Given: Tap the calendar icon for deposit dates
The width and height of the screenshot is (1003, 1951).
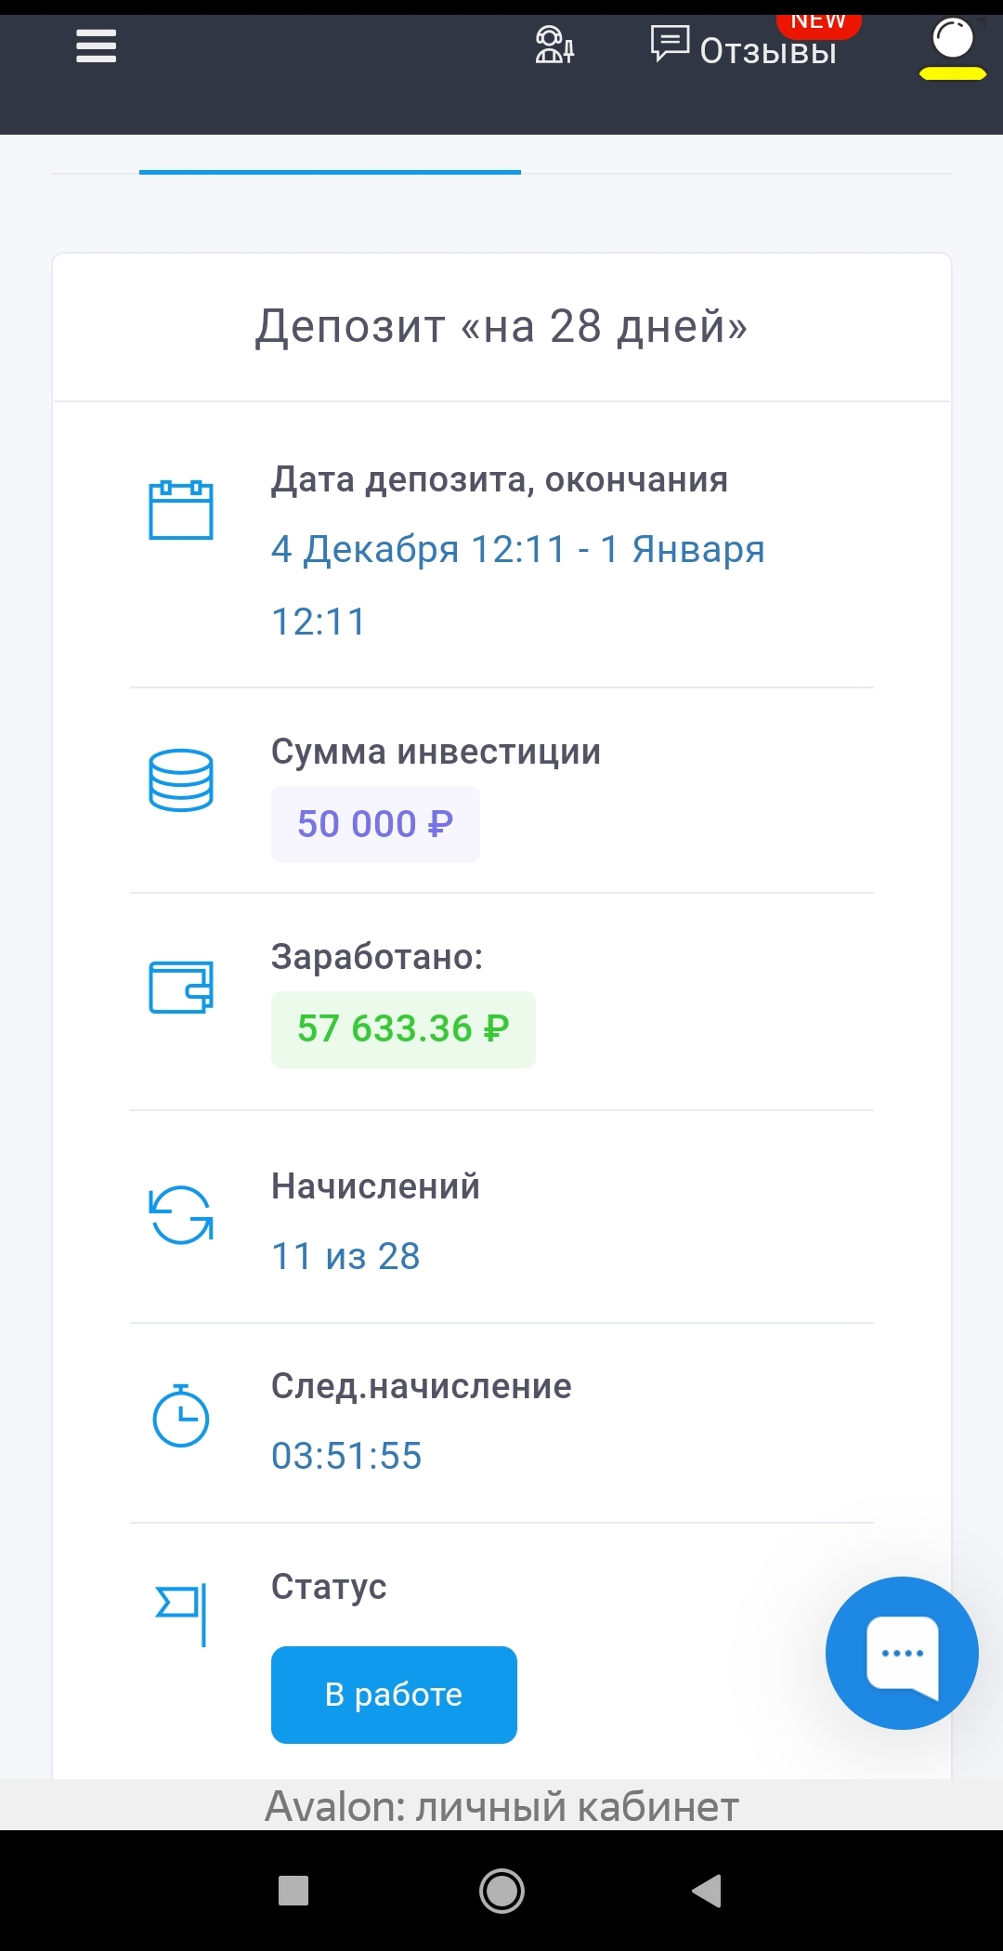Looking at the screenshot, I should coord(181,510).
